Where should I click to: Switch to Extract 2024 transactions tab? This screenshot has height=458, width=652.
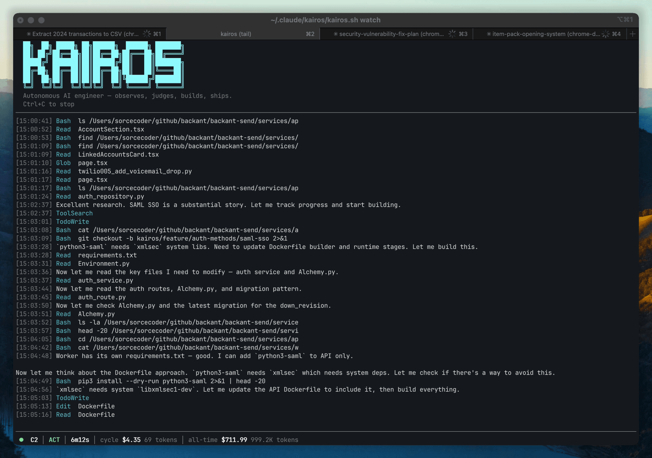tap(90, 34)
